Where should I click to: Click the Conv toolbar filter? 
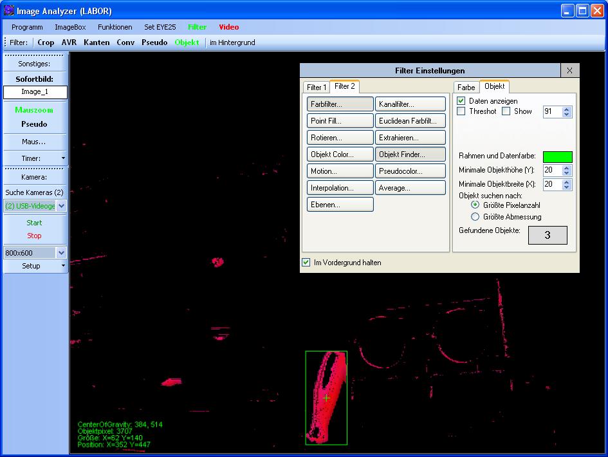click(125, 42)
